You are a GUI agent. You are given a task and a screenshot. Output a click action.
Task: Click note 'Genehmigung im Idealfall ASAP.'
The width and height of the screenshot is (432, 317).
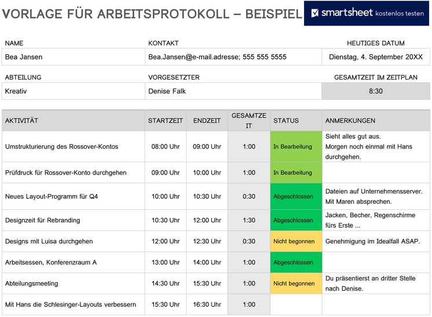[x=376, y=242]
